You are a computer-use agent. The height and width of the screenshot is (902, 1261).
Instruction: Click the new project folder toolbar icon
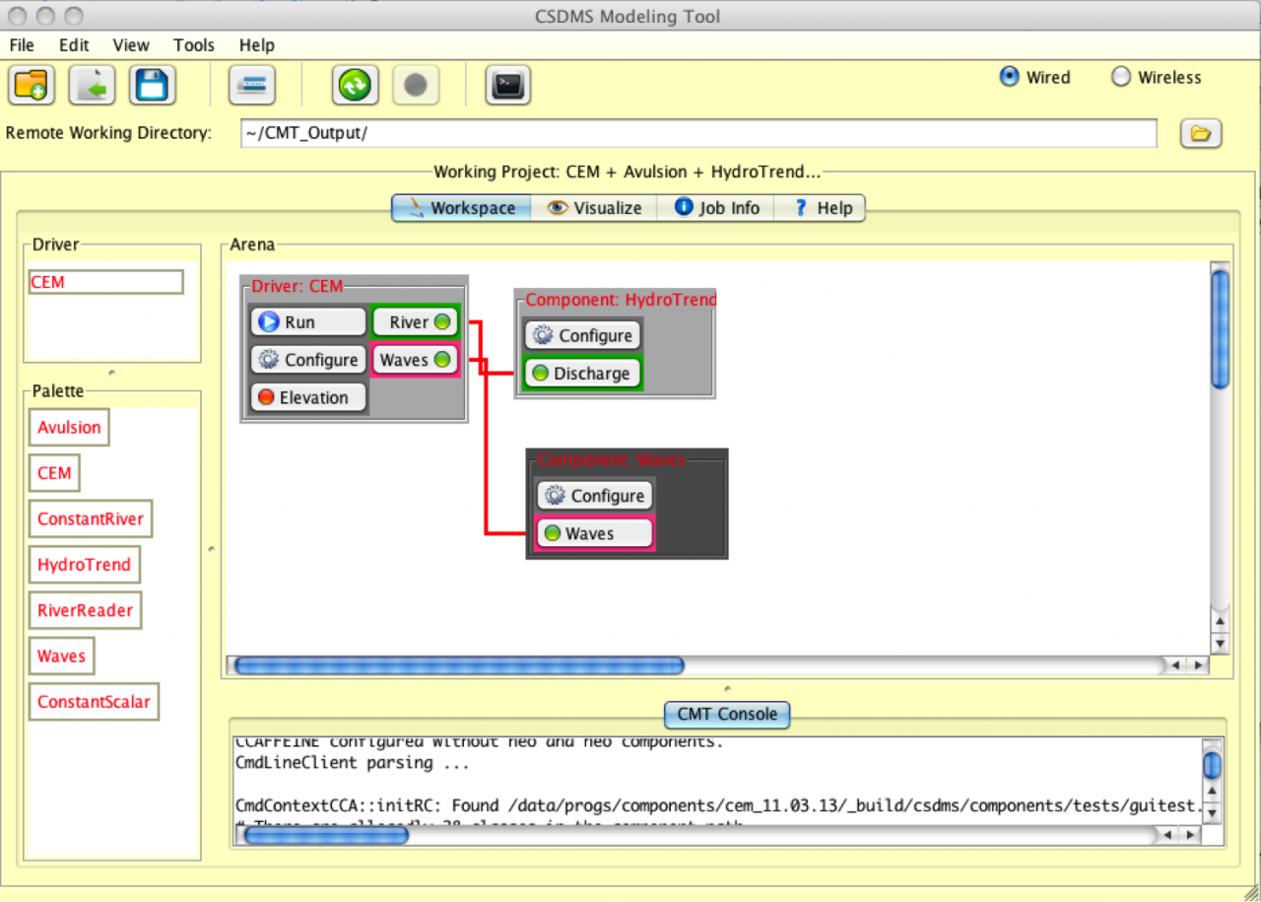pos(32,85)
